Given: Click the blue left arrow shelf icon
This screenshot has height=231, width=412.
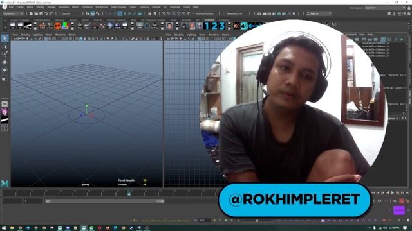Looking at the screenshot, I should point(252,26).
